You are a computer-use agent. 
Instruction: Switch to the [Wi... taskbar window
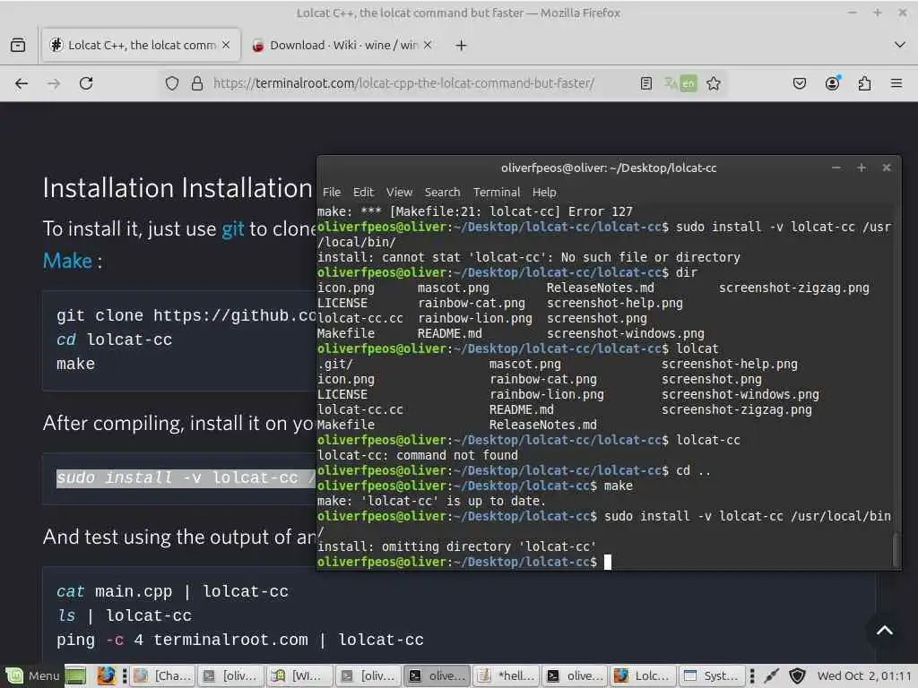pos(300,675)
